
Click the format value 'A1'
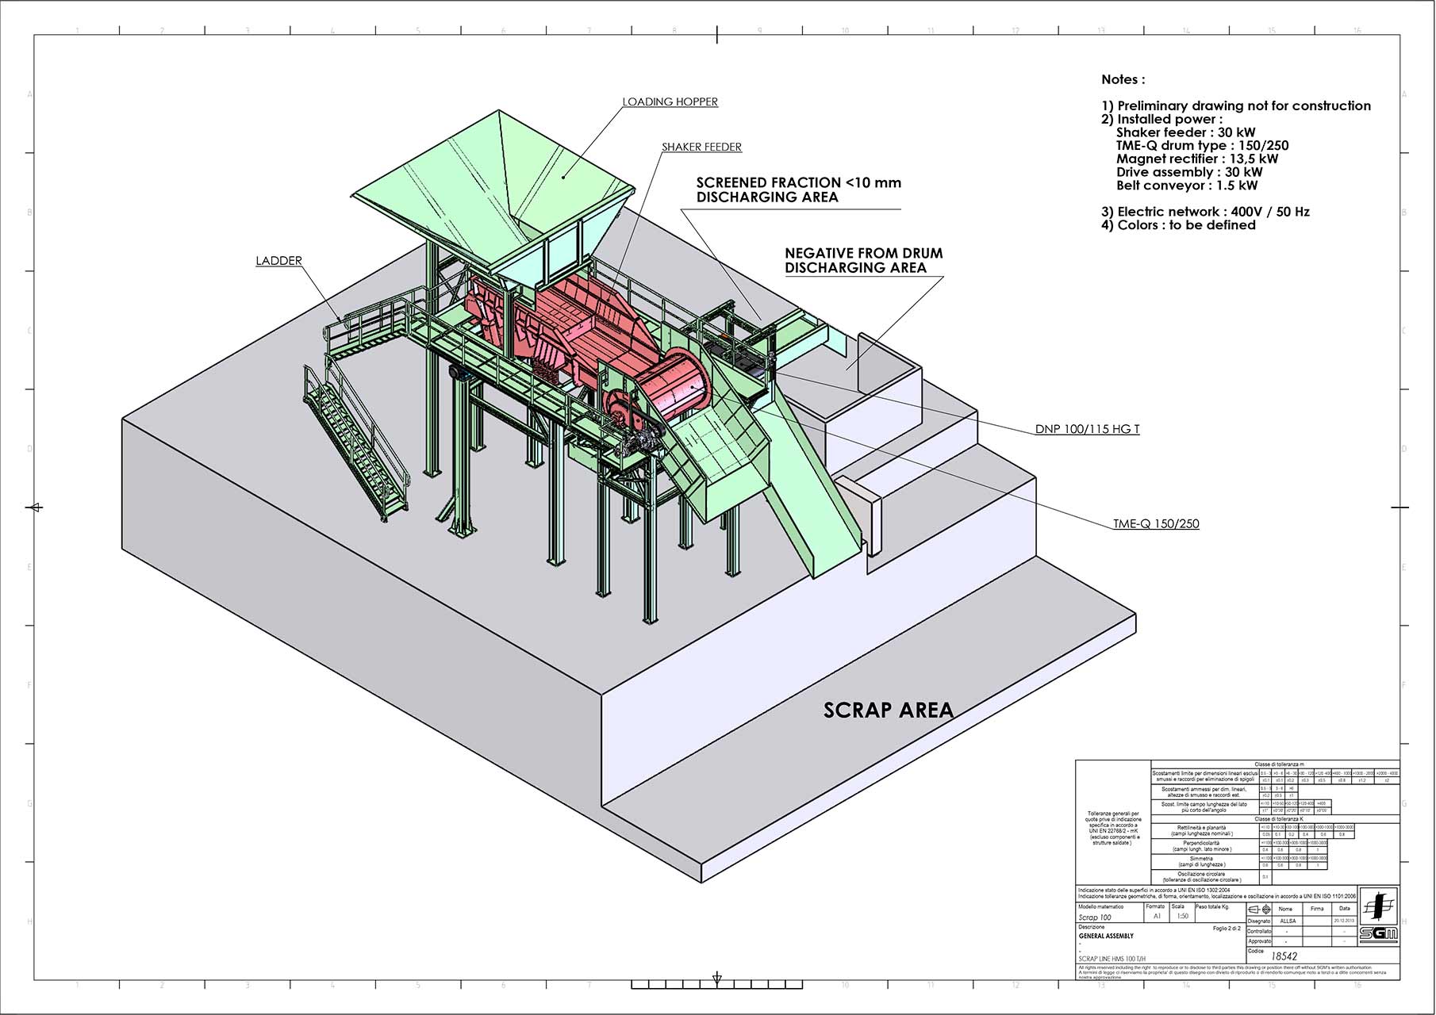(x=1157, y=916)
